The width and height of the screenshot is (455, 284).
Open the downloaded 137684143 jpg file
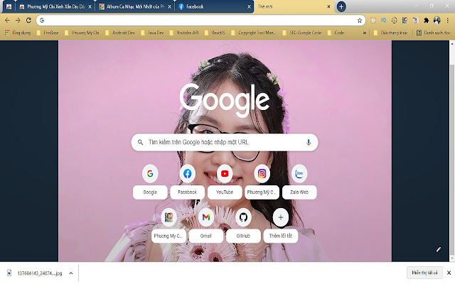(x=35, y=273)
